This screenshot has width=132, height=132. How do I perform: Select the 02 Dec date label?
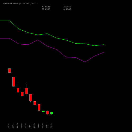pyautogui.click(x=43, y=125)
